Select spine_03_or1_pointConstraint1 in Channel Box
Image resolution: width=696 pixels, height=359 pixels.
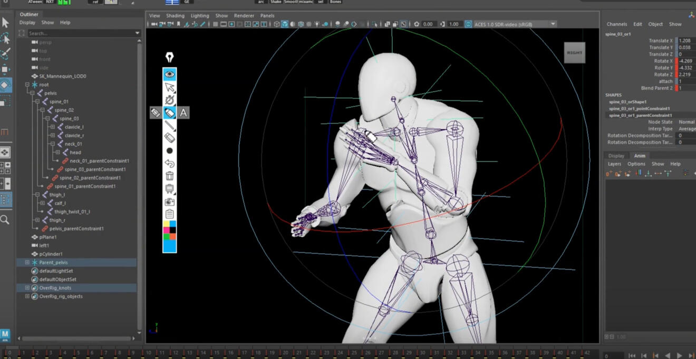[x=640, y=108]
